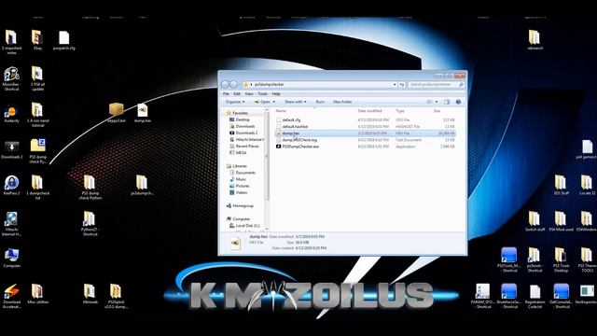Open the BruteforceSa... shortcut
The width and height of the screenshot is (597, 336).
pyautogui.click(x=508, y=296)
